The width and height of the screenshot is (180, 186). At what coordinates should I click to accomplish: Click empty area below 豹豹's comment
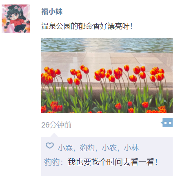click(107, 171)
